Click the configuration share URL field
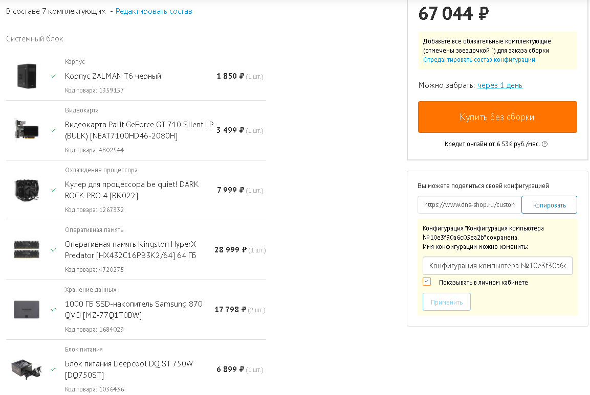 (469, 205)
